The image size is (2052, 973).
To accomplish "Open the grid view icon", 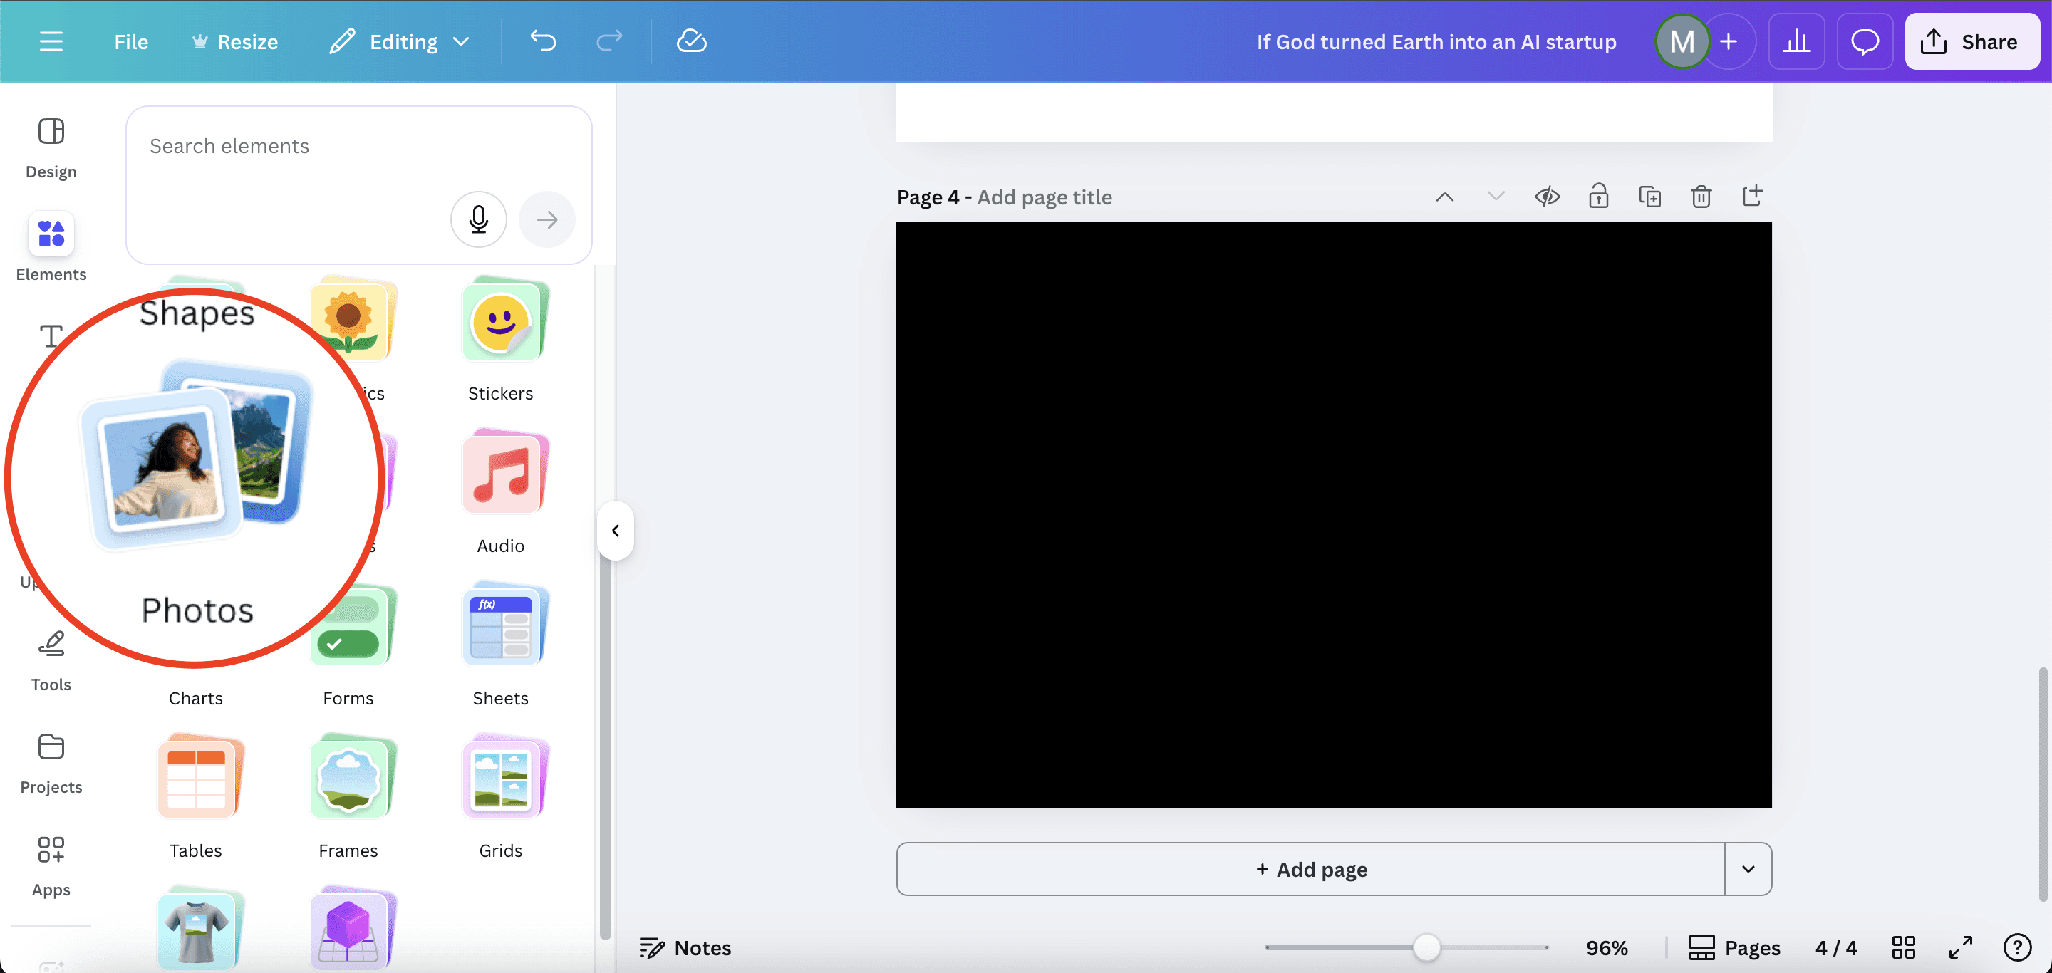I will tap(1903, 947).
